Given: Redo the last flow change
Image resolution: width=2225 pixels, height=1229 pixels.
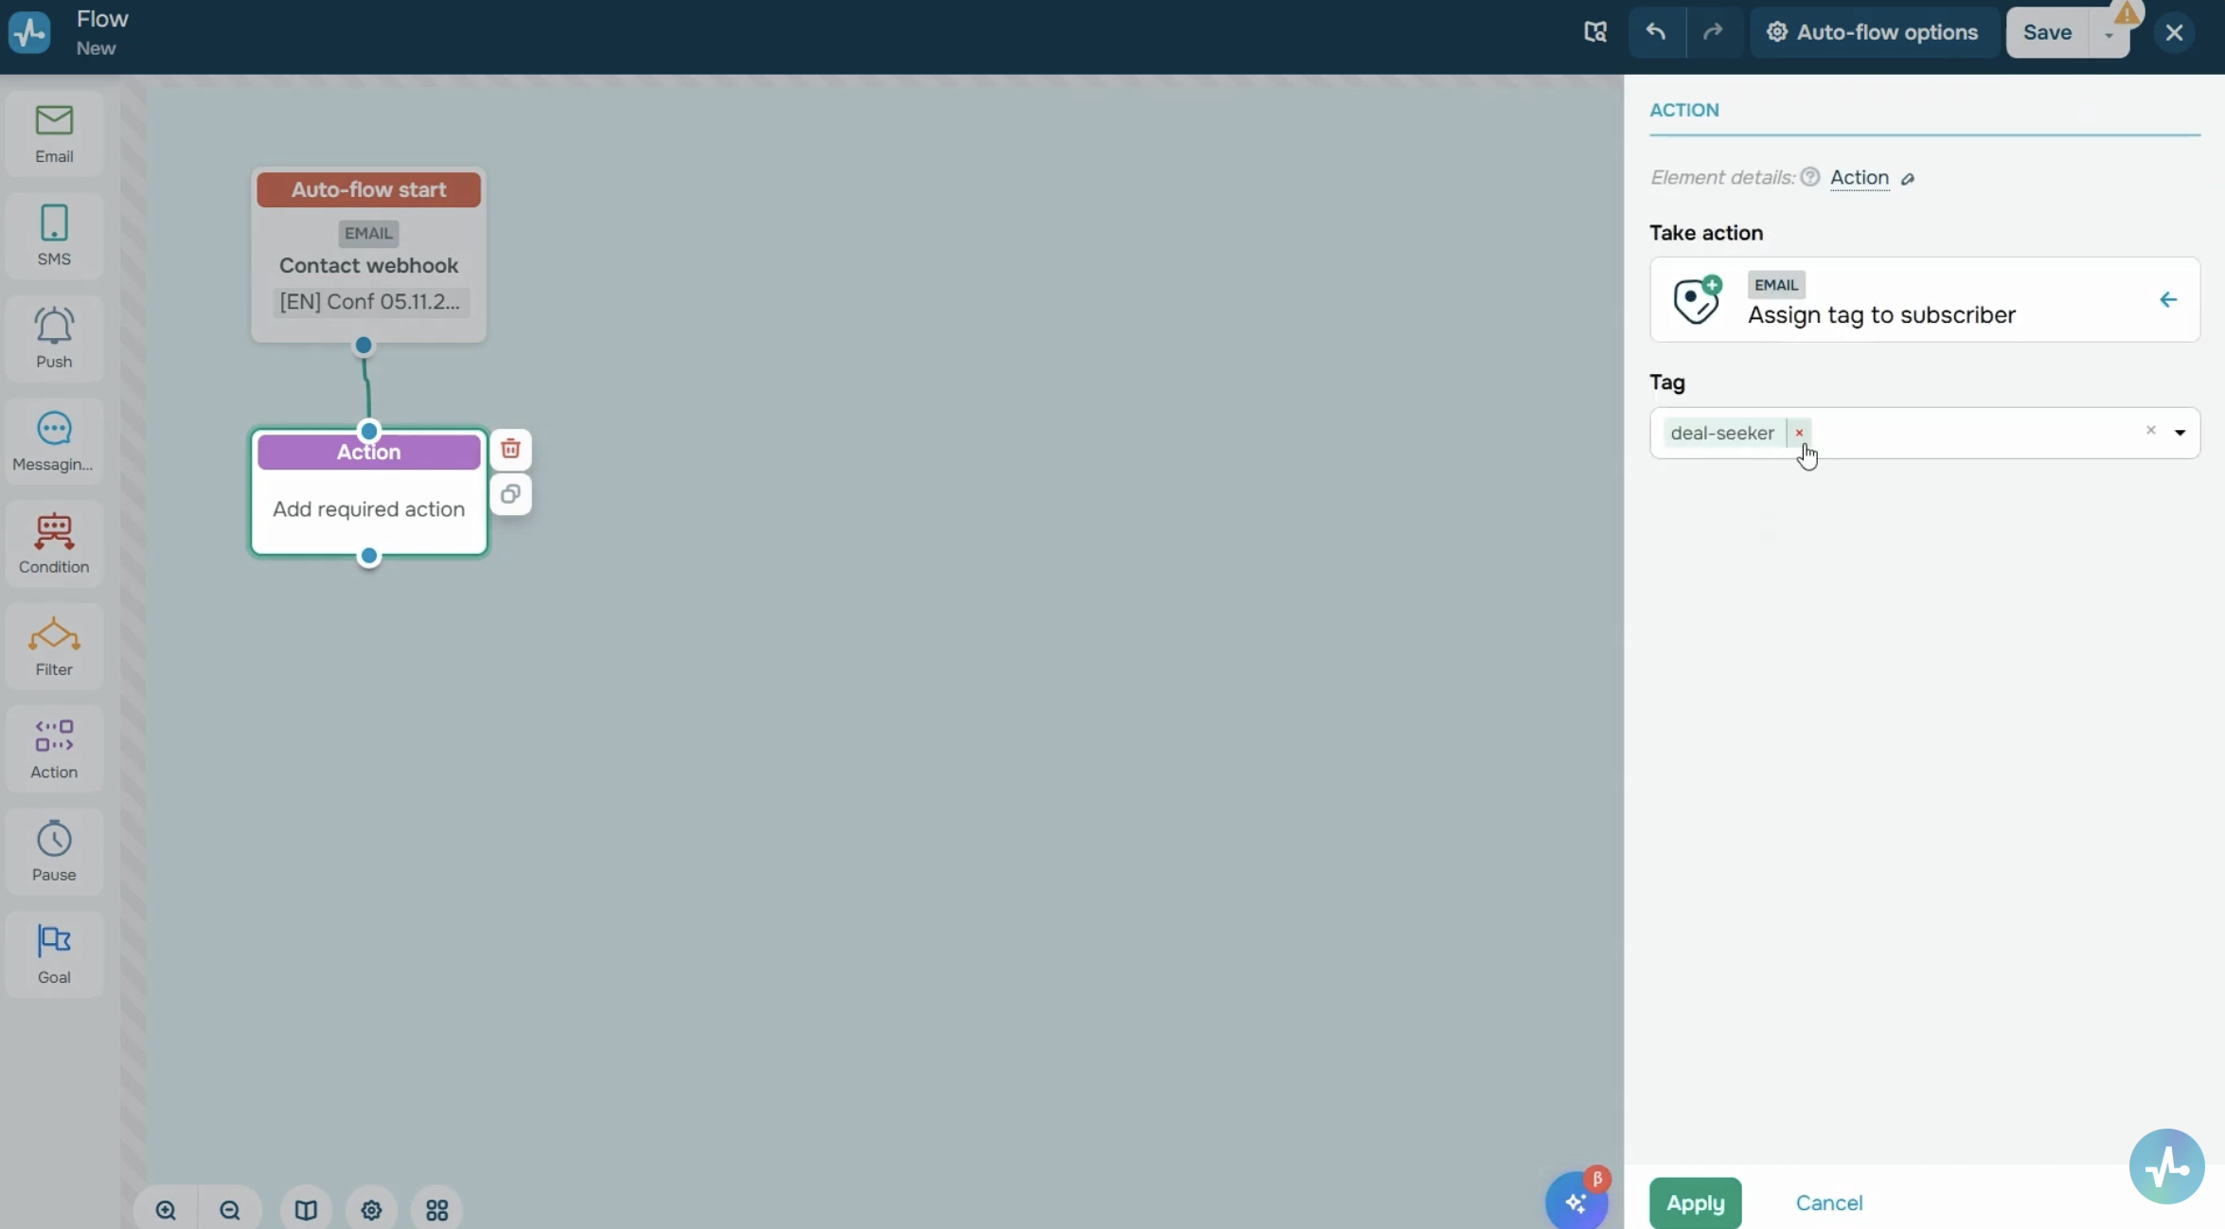Looking at the screenshot, I should tap(1713, 32).
